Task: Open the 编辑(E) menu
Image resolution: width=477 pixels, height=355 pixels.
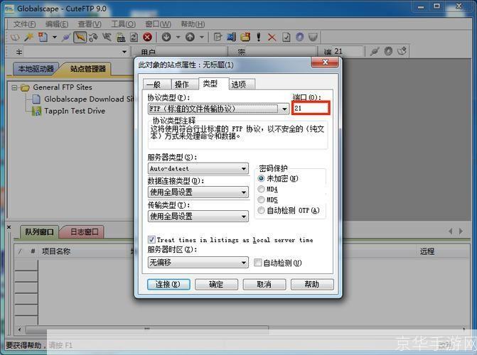Action: [x=57, y=24]
